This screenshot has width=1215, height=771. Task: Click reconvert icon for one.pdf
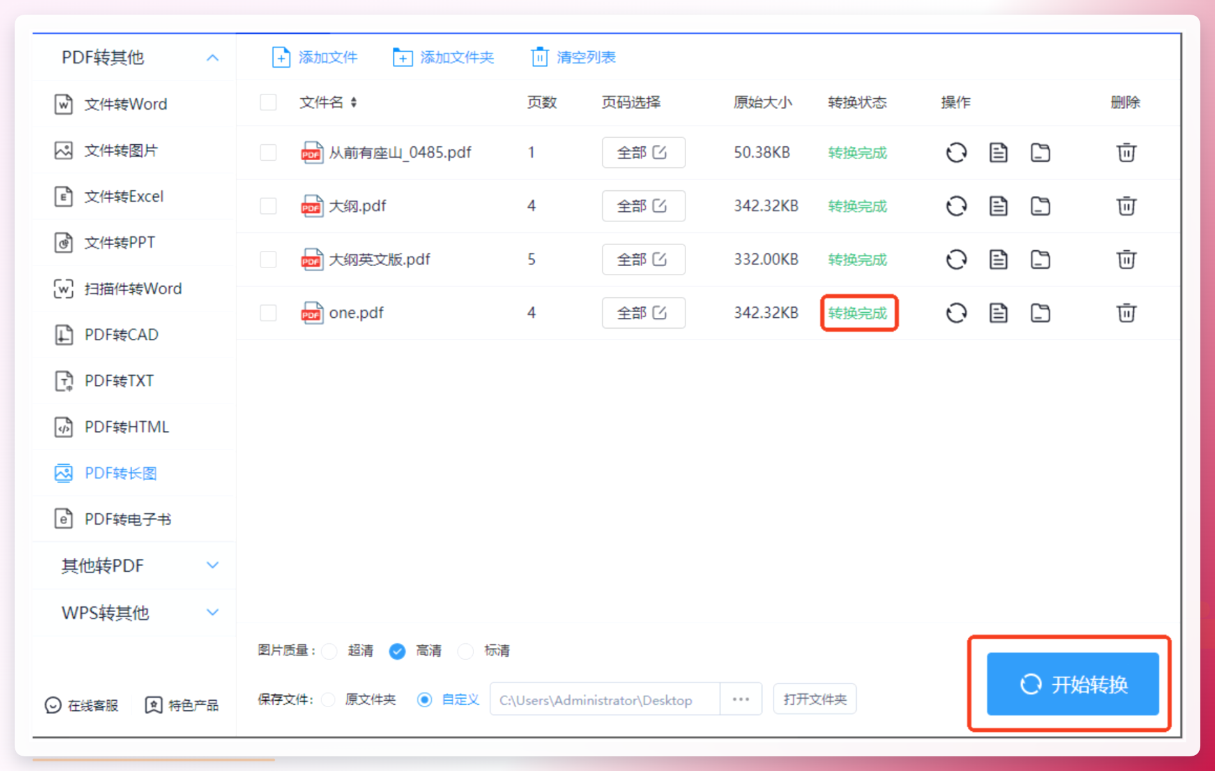pos(956,313)
